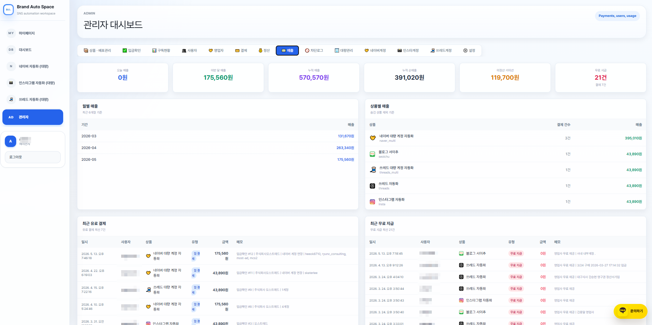Click the 블로그 서이추 product icon
Viewport: 652px width, 325px height.
coord(372,154)
